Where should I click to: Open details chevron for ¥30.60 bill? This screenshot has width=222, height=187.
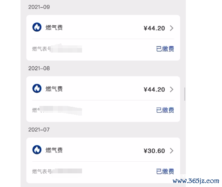pos(172,151)
